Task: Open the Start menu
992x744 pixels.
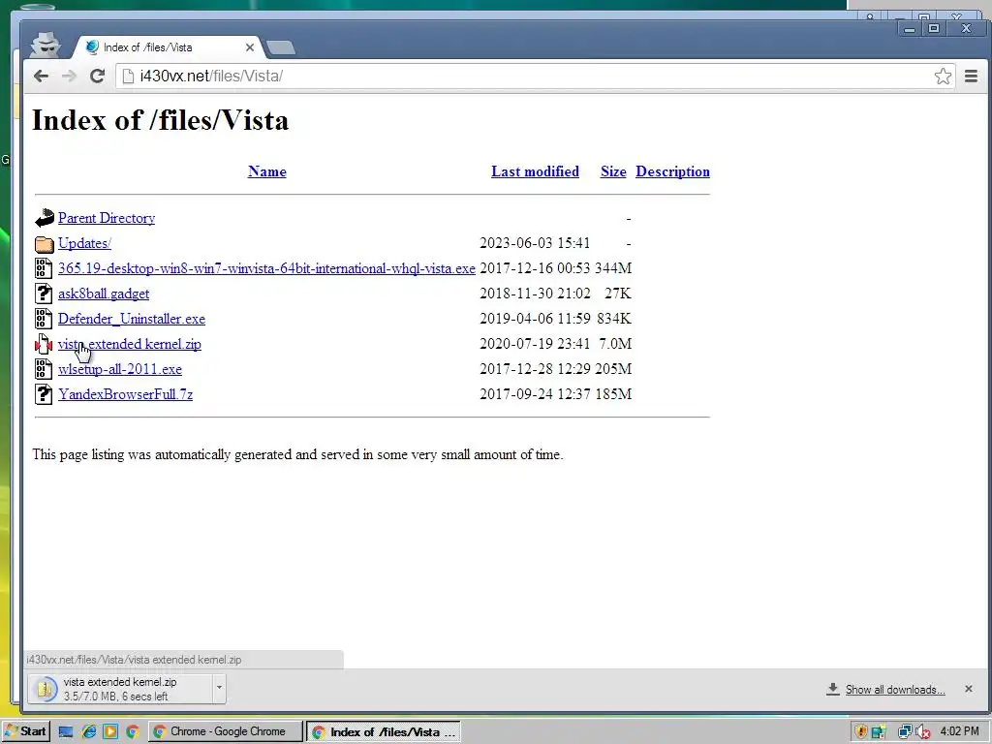Action: [x=25, y=732]
